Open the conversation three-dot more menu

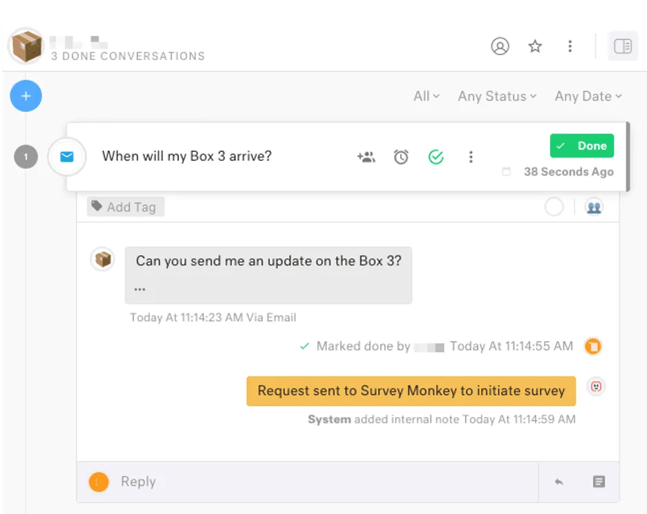tap(471, 157)
